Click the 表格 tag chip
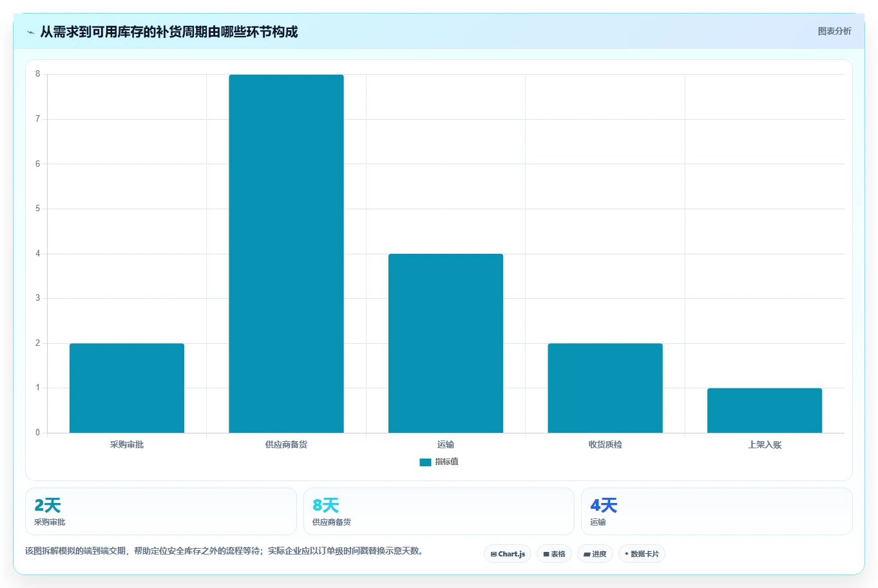 (x=554, y=554)
